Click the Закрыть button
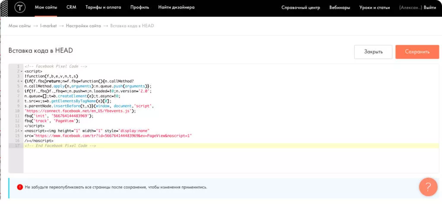Image resolution: width=442 pixels, height=204 pixels. (x=373, y=52)
